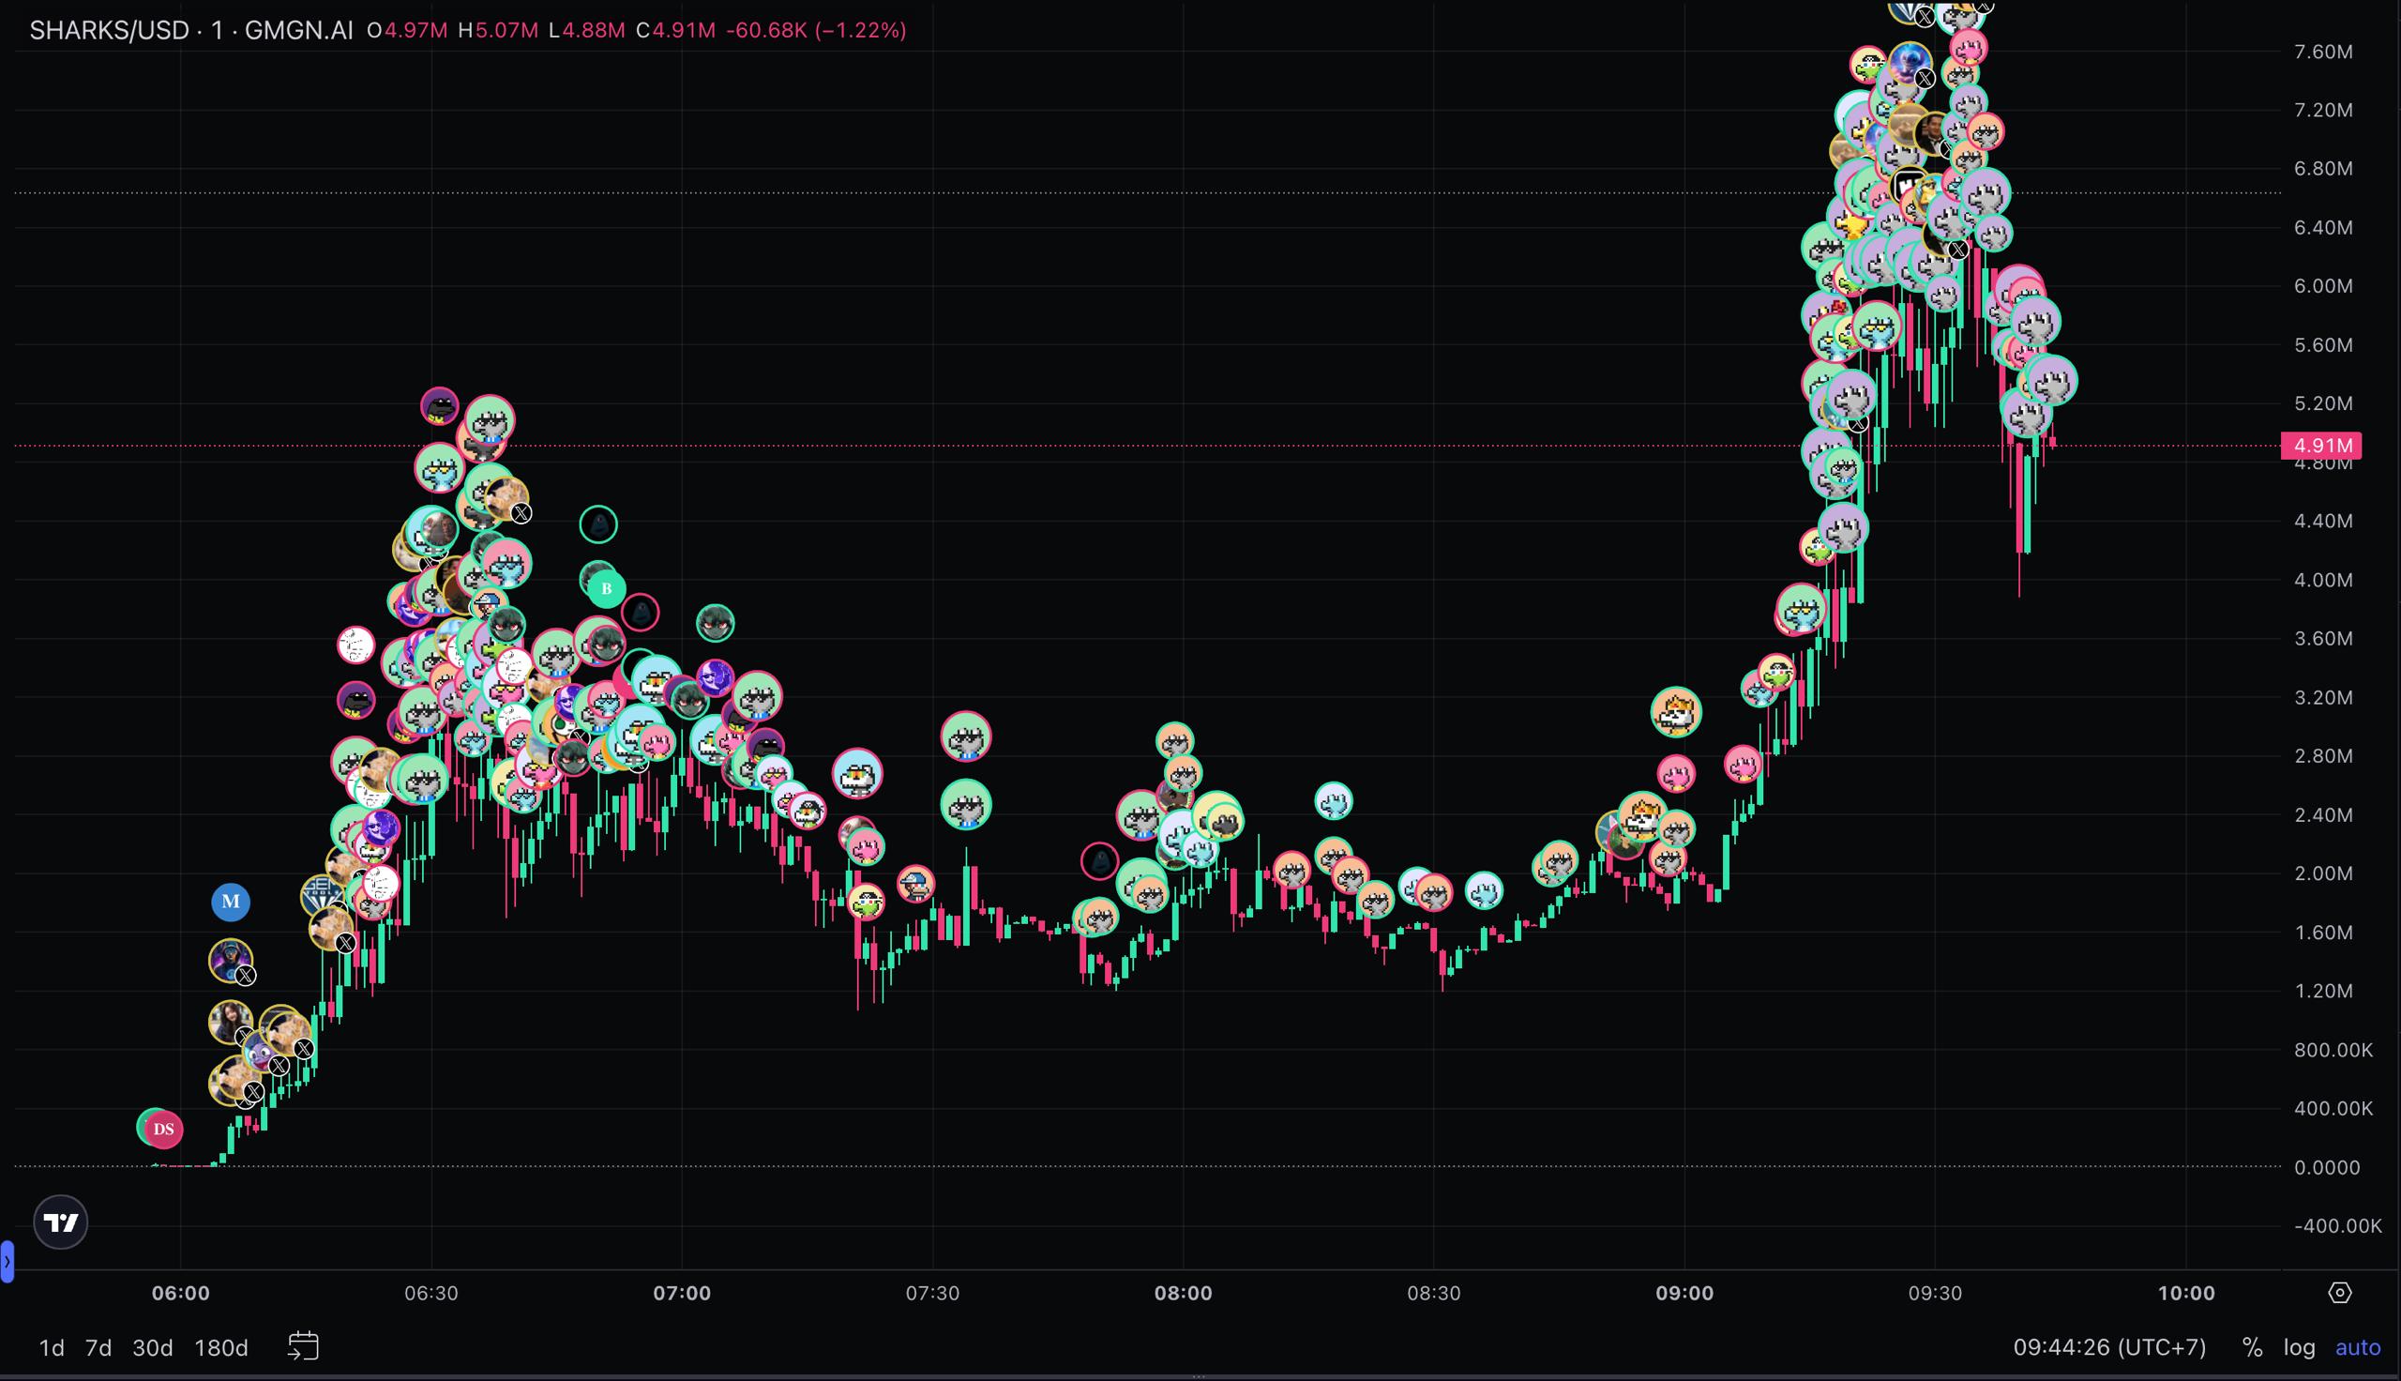This screenshot has width=2401, height=1381.
Task: Click the pink "DS" trade marker
Action: point(164,1129)
